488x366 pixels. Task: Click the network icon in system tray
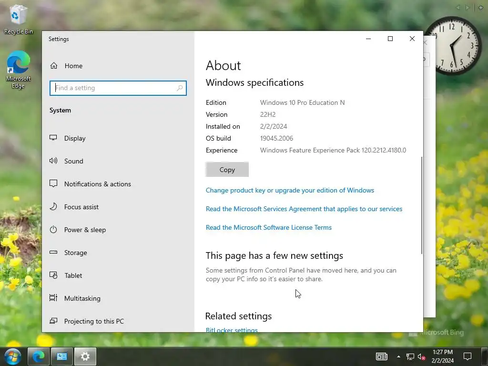click(410, 356)
